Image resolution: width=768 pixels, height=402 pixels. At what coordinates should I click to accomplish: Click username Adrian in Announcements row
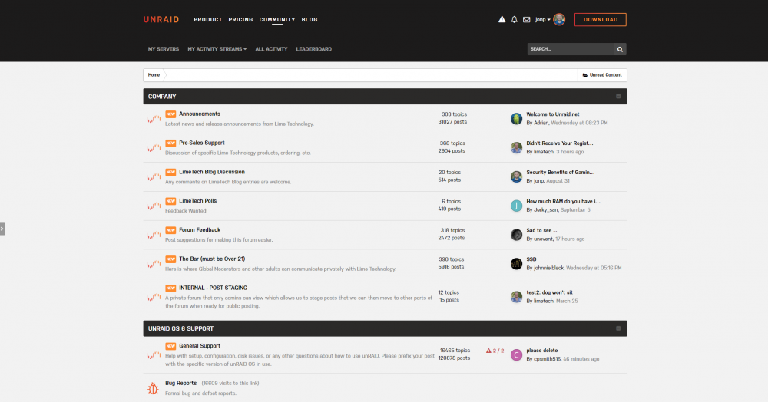tap(541, 123)
